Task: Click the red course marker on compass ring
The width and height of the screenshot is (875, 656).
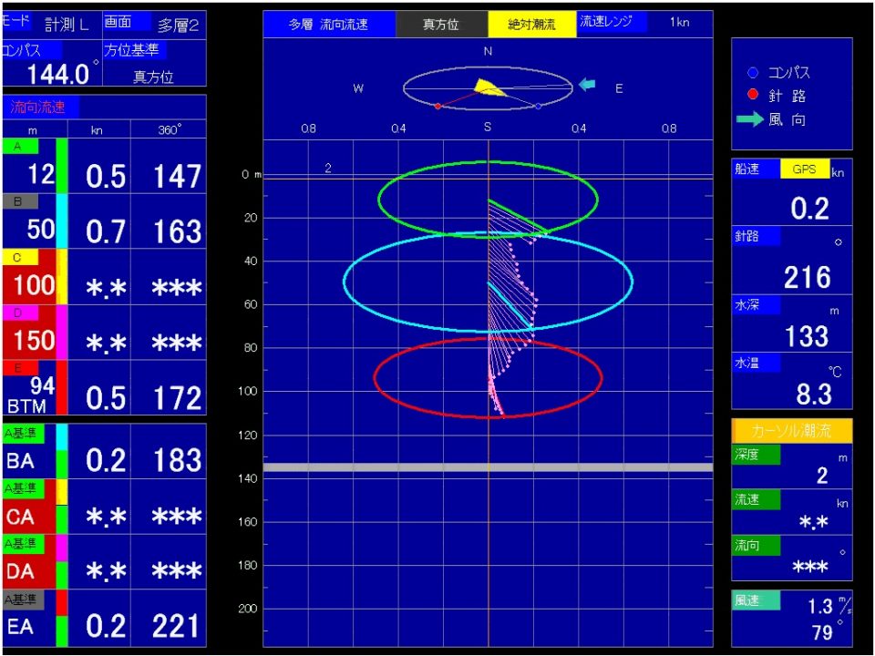Action: tap(437, 107)
